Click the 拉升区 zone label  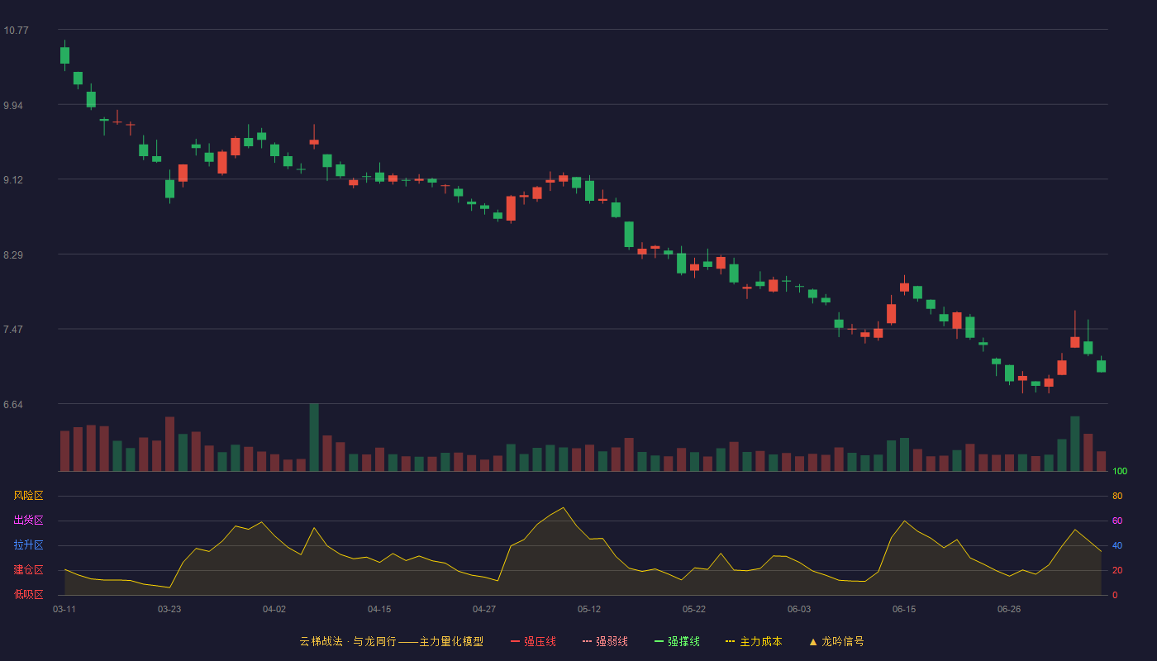(28, 545)
